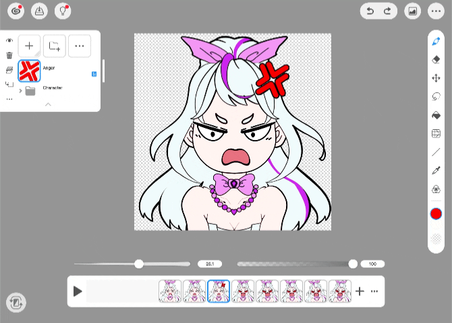The image size is (452, 323).
Task: Select the Eraser tool
Action: pos(436,59)
